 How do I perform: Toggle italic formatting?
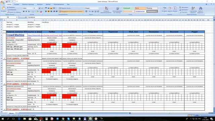point(26,12)
